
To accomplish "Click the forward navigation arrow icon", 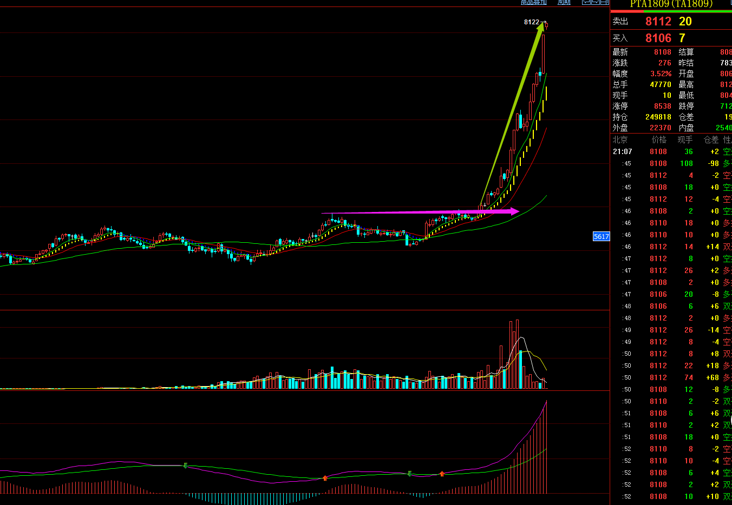I will tap(595, 2).
